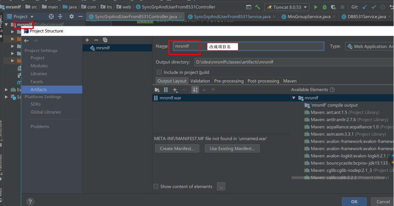394x206 pixels.
Task: Run with coverage shield icon
Action: tap(334, 7)
